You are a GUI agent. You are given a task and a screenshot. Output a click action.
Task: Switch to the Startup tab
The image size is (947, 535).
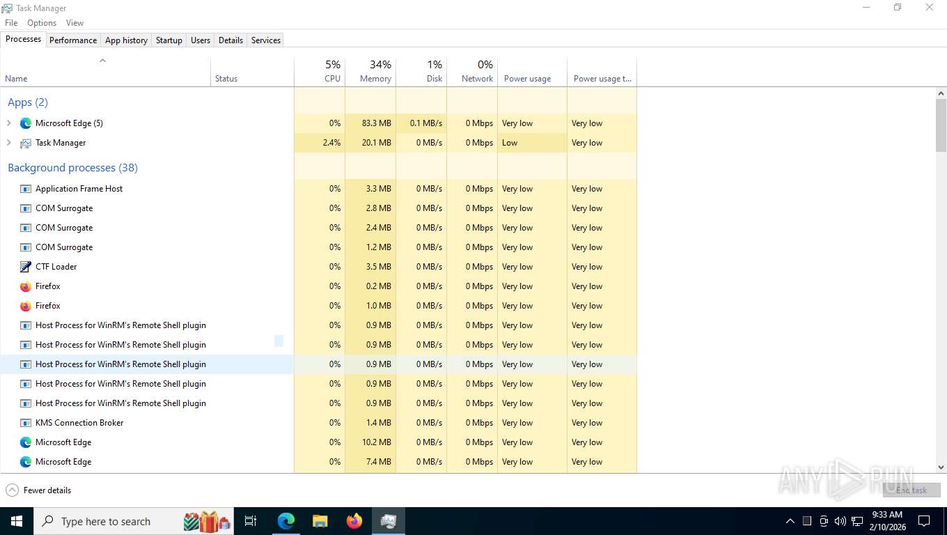[x=169, y=40]
